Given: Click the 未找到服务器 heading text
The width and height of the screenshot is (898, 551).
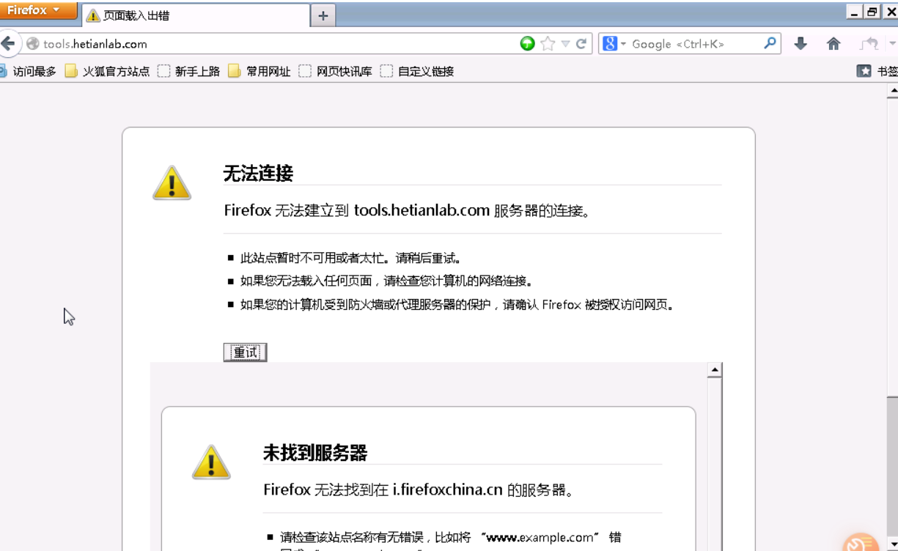Looking at the screenshot, I should coord(315,453).
